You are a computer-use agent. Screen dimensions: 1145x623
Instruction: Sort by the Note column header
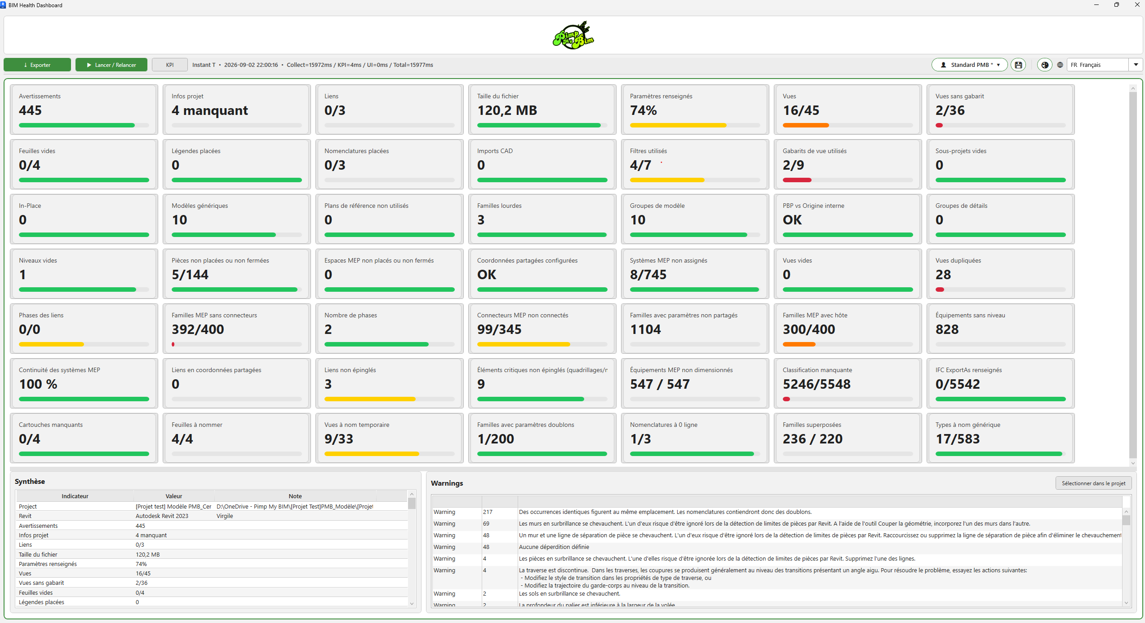(x=295, y=496)
